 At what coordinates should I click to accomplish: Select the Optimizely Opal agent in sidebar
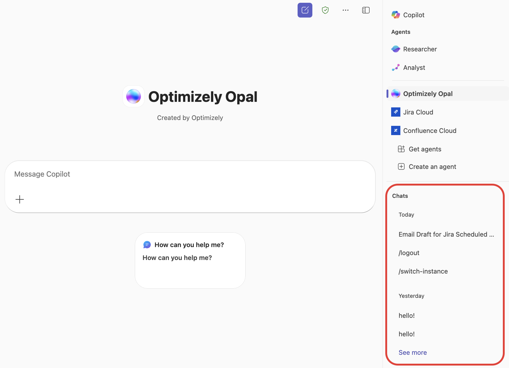(x=428, y=94)
